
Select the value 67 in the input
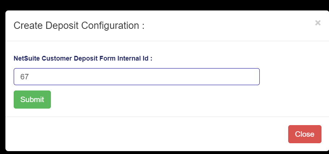tap(25, 77)
